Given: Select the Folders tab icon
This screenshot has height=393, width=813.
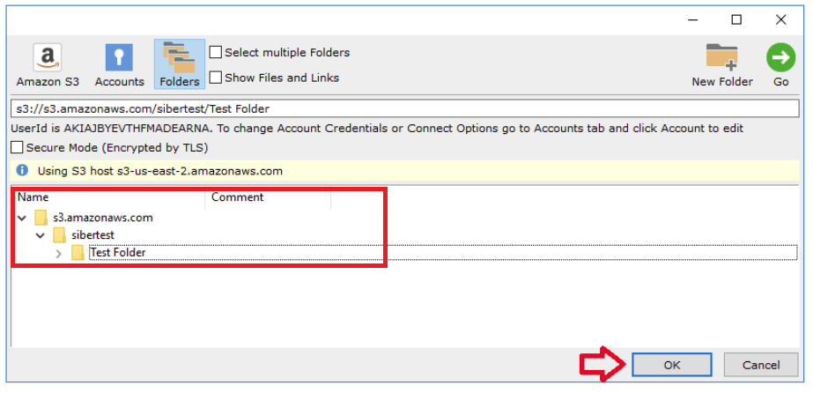Looking at the screenshot, I should point(180,57).
